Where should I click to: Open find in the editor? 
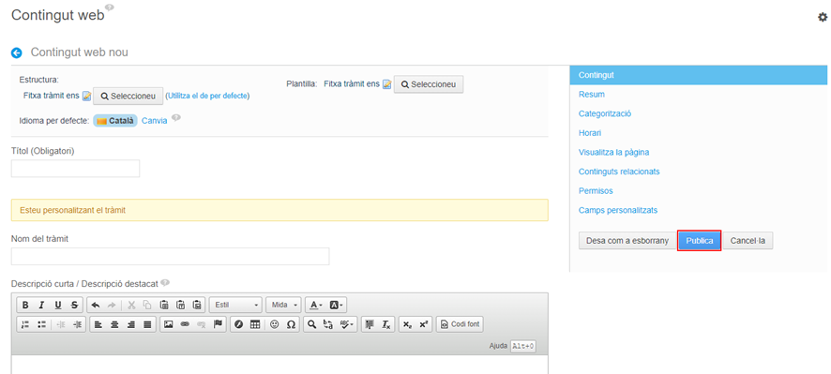point(312,324)
